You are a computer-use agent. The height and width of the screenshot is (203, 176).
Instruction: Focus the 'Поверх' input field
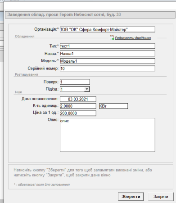(x=75, y=82)
